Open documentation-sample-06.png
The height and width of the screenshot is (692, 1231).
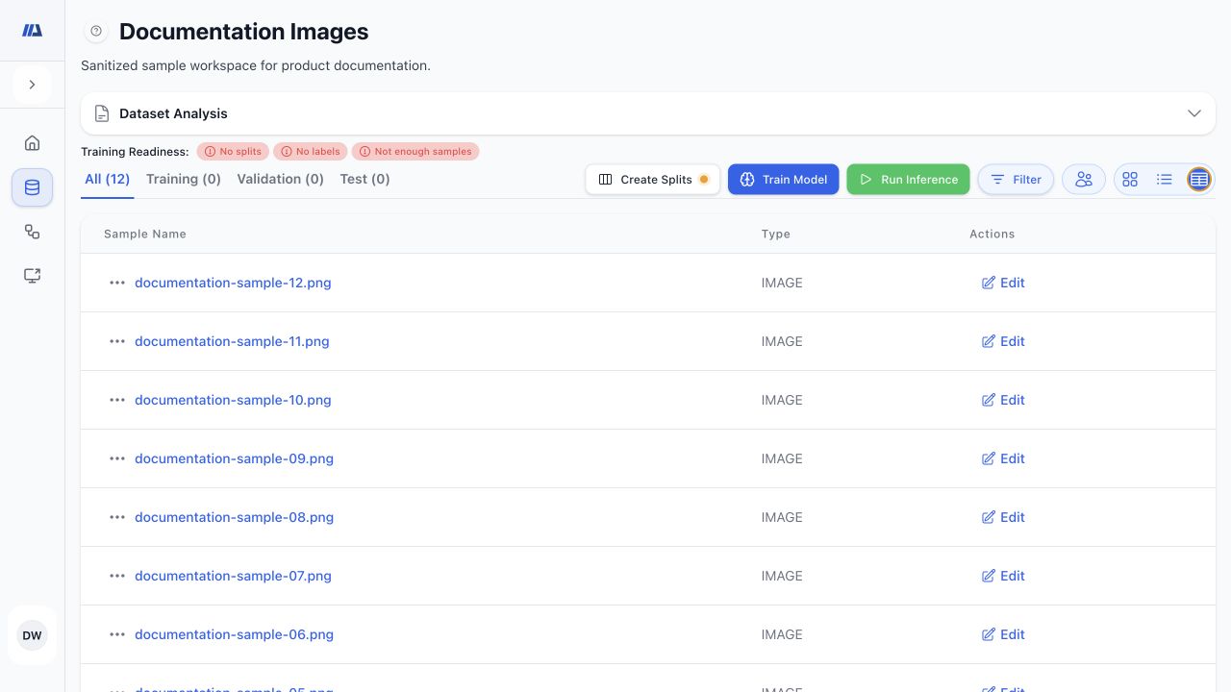[234, 634]
